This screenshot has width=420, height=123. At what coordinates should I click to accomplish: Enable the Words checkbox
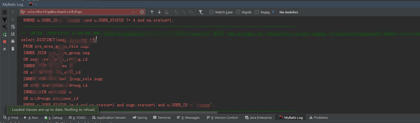click(x=238, y=12)
